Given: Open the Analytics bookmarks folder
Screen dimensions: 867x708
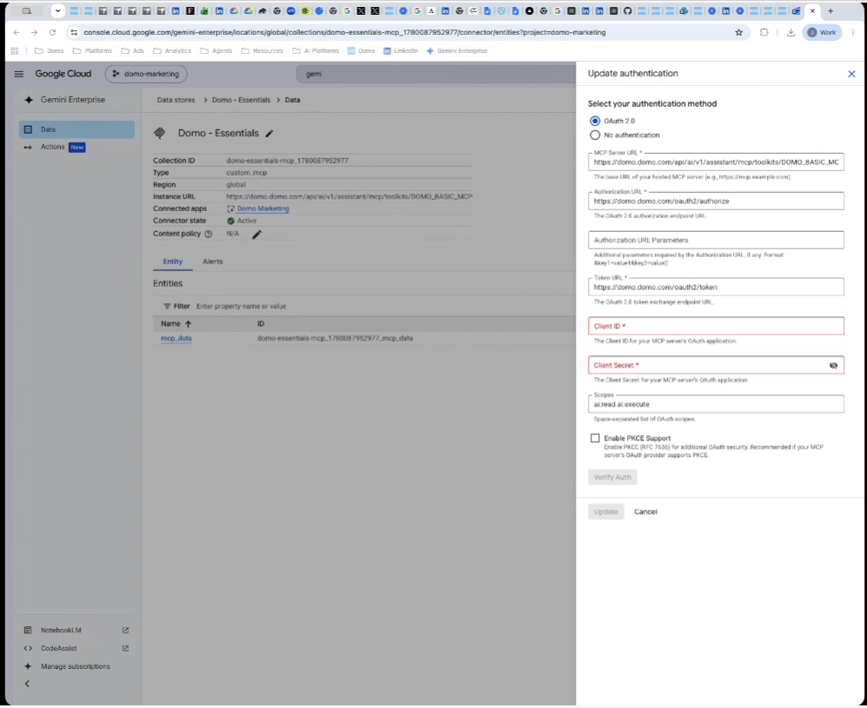Looking at the screenshot, I should click(x=172, y=50).
